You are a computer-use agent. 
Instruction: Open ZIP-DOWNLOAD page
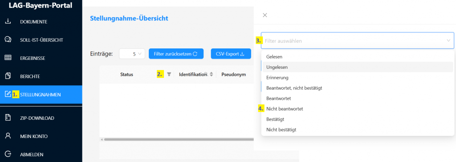37,118
